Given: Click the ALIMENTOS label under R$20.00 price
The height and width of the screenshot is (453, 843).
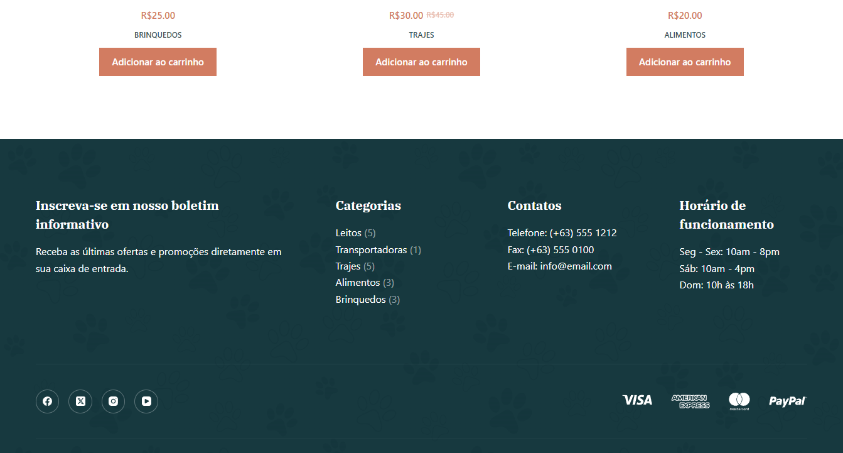Looking at the screenshot, I should pos(685,35).
